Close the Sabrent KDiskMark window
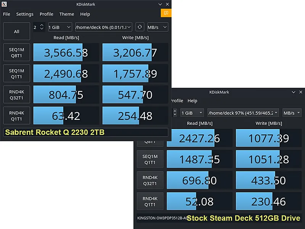 pyautogui.click(x=167, y=4)
